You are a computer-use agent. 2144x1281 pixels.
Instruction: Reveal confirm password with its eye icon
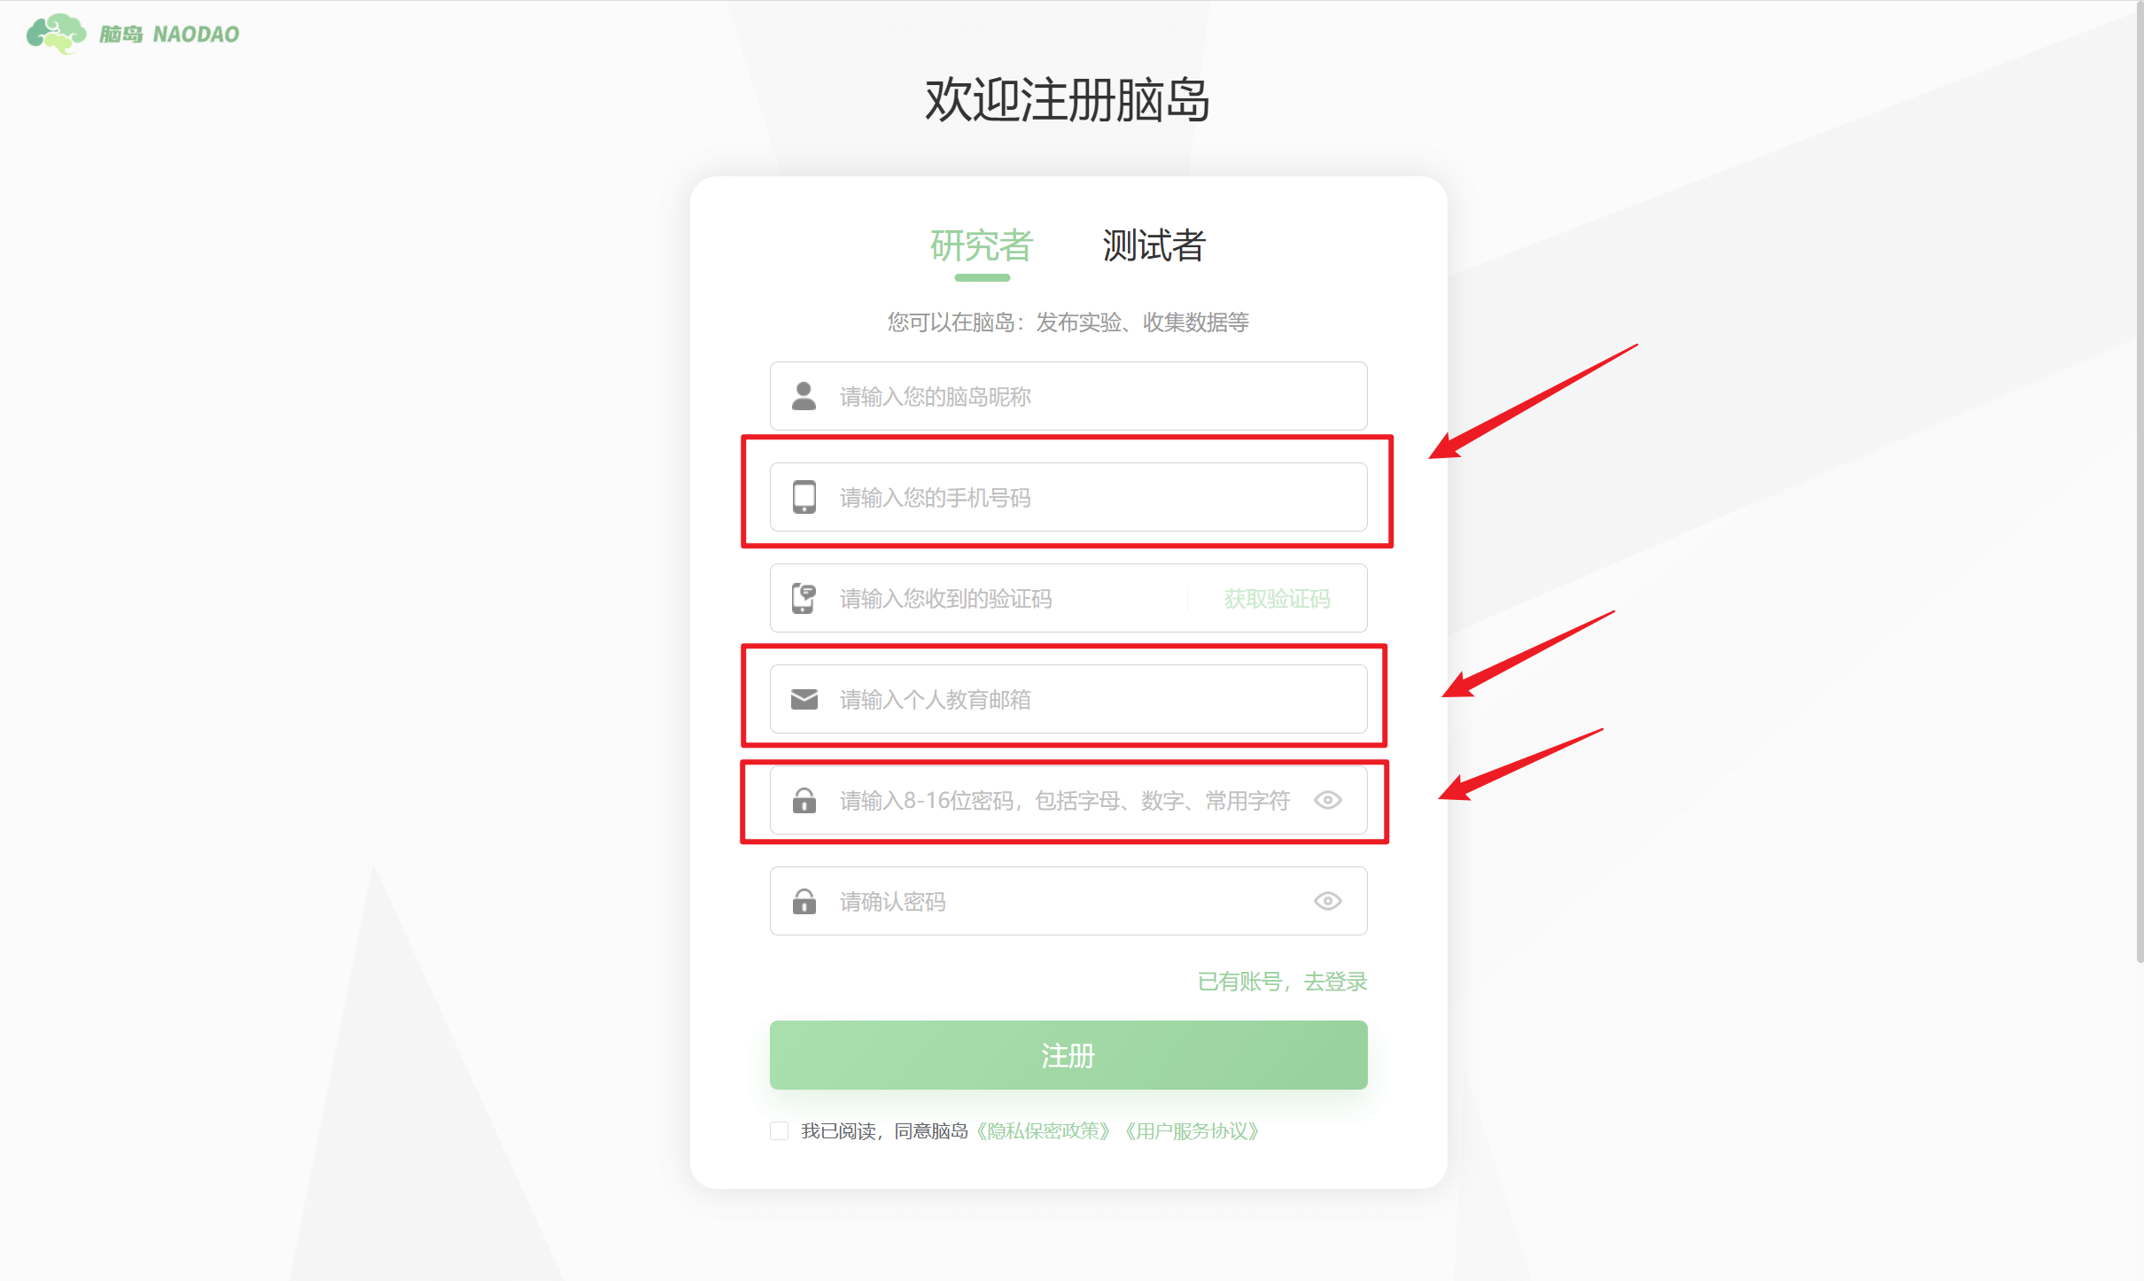(1327, 901)
